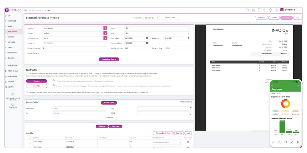Click View PO's button
307x153 pixels.
coord(37,86)
